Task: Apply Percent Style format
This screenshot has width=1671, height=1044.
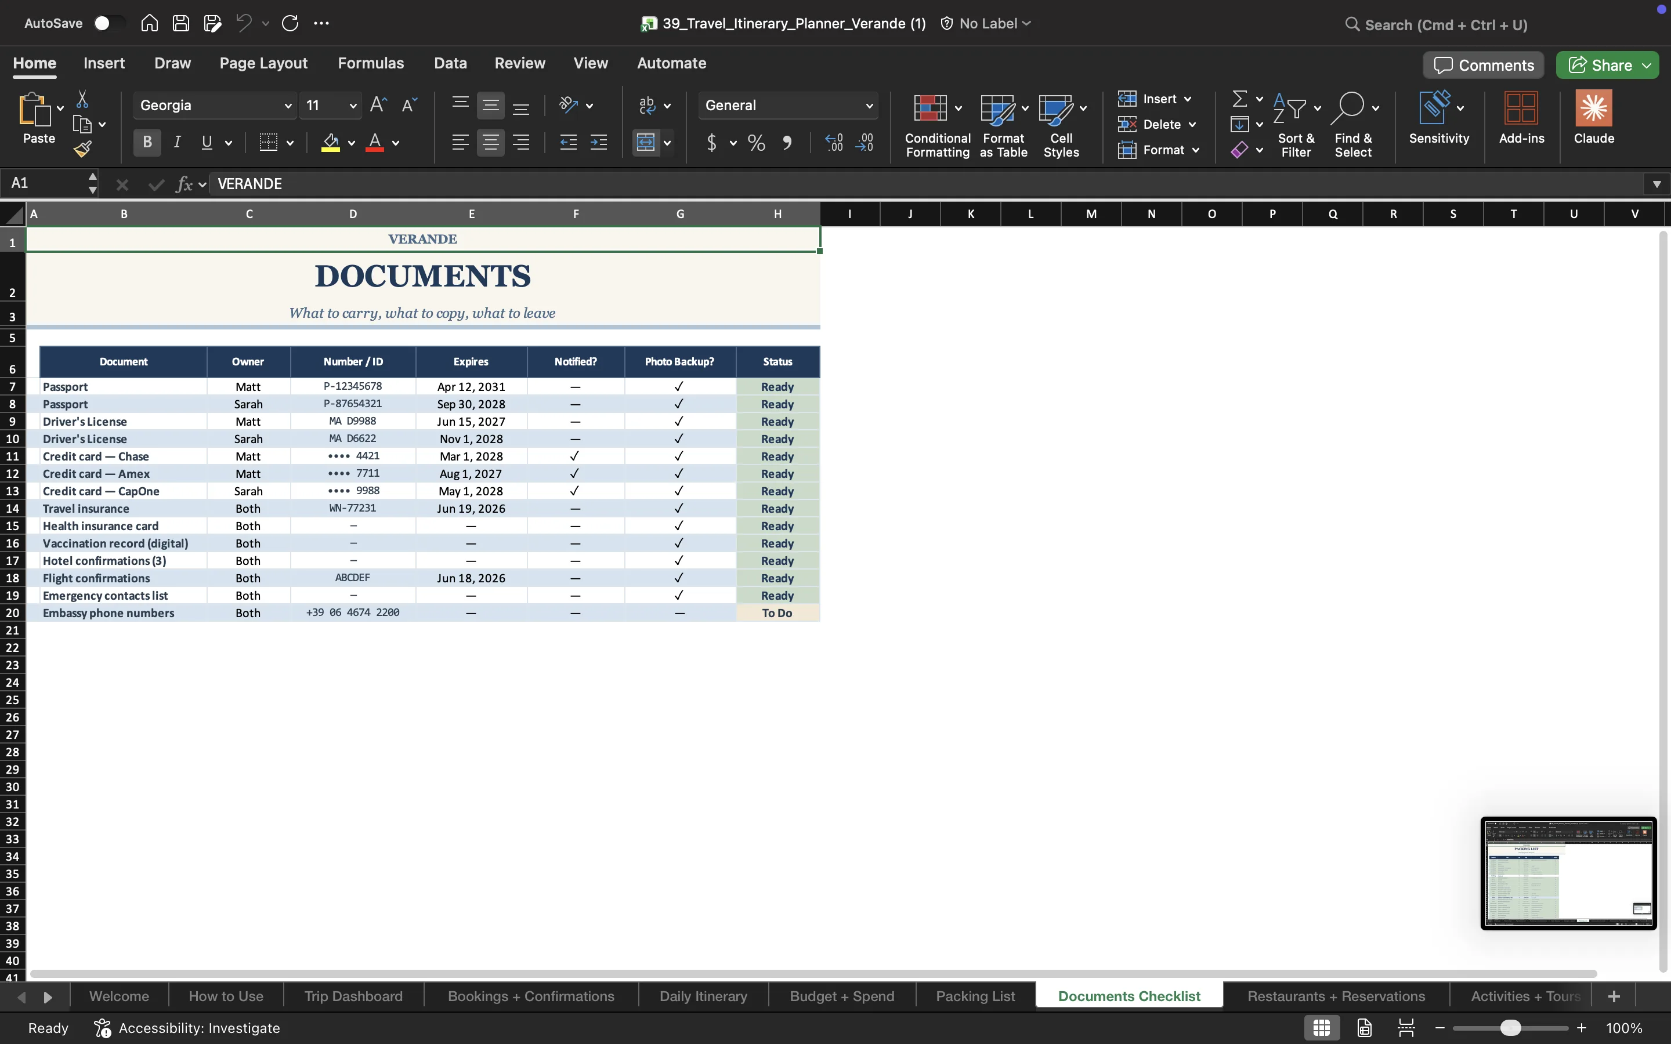Action: pos(756,143)
